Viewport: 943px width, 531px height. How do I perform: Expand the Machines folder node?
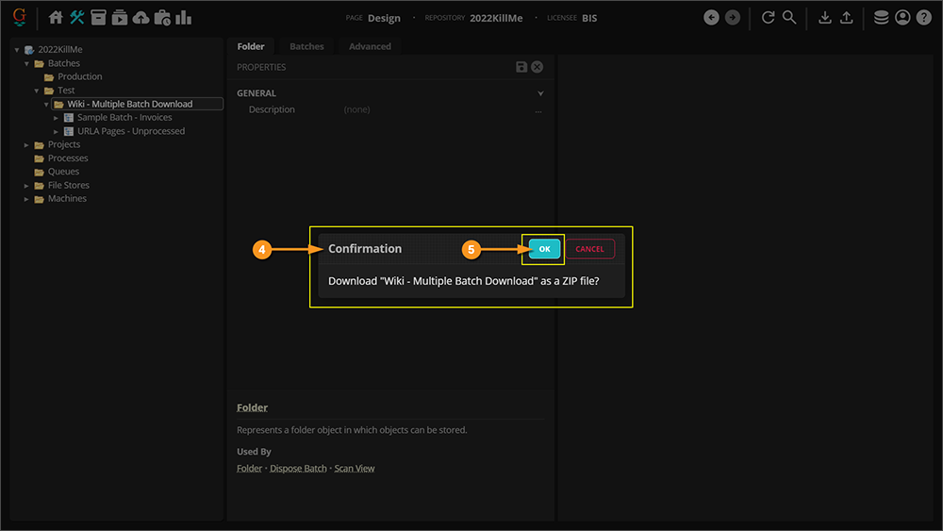pos(26,199)
